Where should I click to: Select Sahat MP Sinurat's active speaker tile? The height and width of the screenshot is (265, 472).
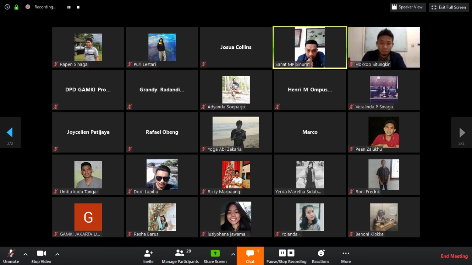310,47
